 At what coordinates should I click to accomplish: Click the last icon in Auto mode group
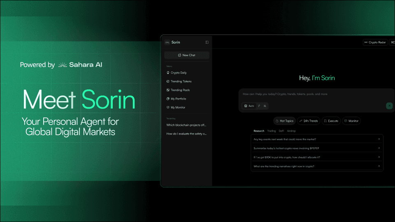tap(265, 106)
